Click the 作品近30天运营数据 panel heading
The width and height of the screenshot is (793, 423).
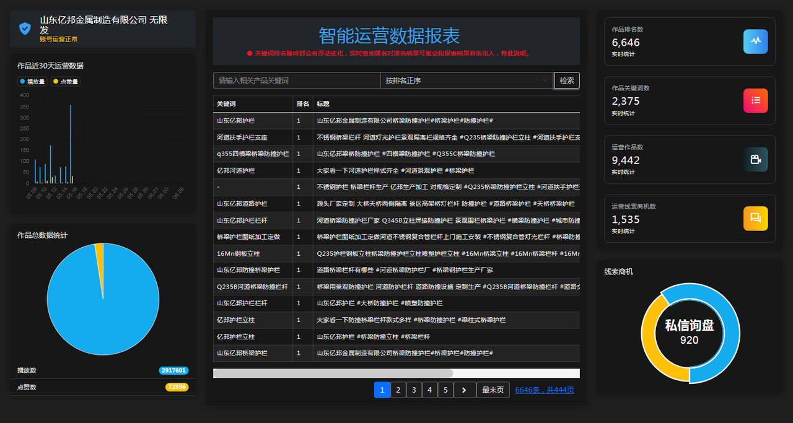[50, 66]
